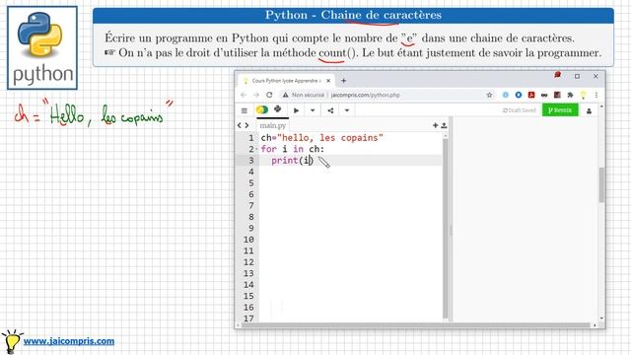Run the code with the play button
Screen dimensions: 631x355
[296, 110]
